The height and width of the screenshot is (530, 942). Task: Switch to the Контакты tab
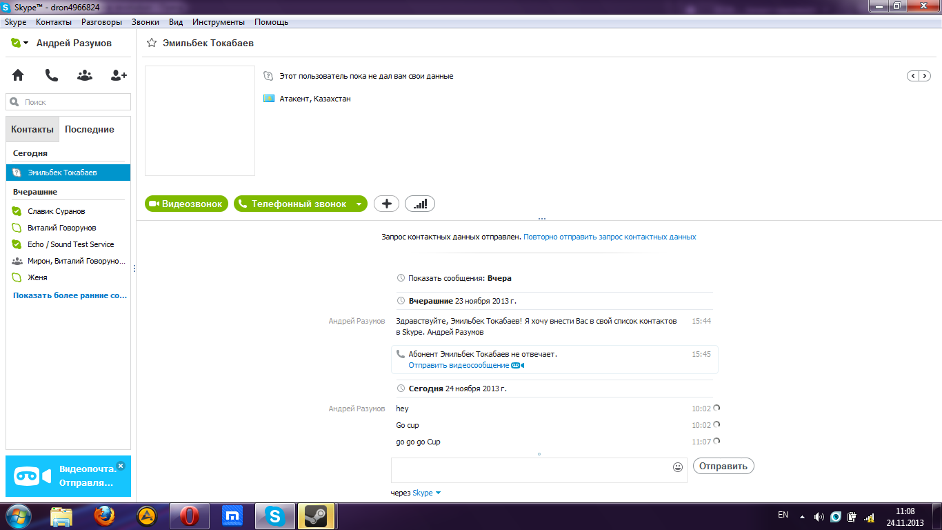[32, 129]
